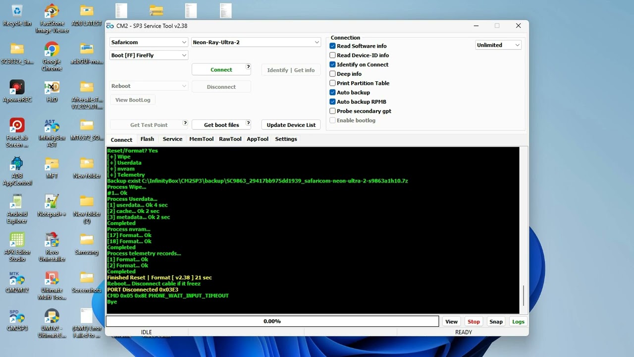Click the READY status bar text
The width and height of the screenshot is (634, 357).
[464, 332]
